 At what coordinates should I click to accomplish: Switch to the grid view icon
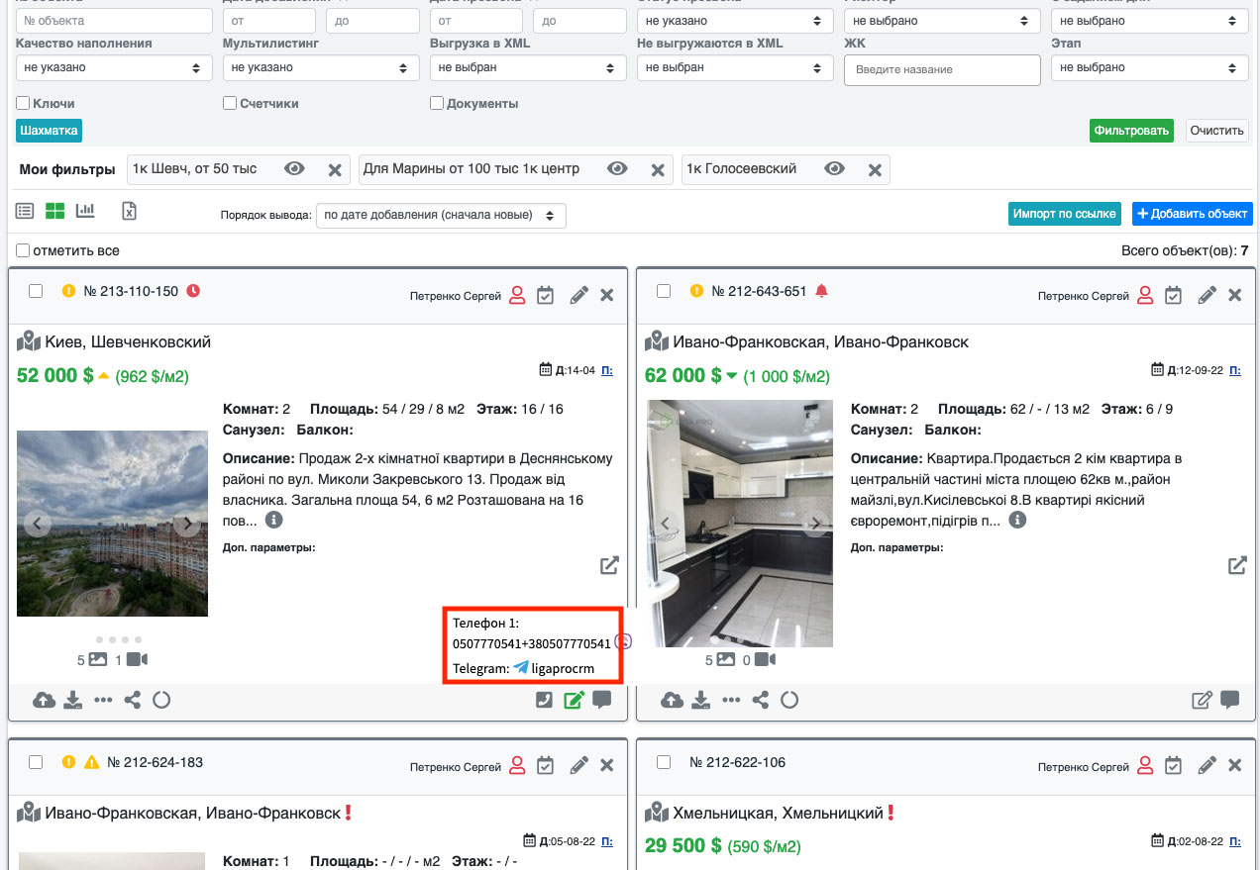pyautogui.click(x=55, y=211)
